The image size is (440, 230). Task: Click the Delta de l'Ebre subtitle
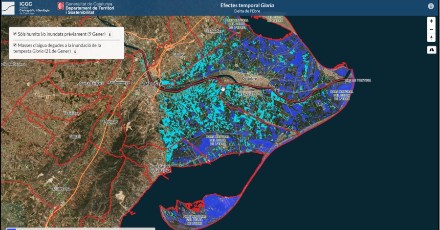click(x=240, y=11)
